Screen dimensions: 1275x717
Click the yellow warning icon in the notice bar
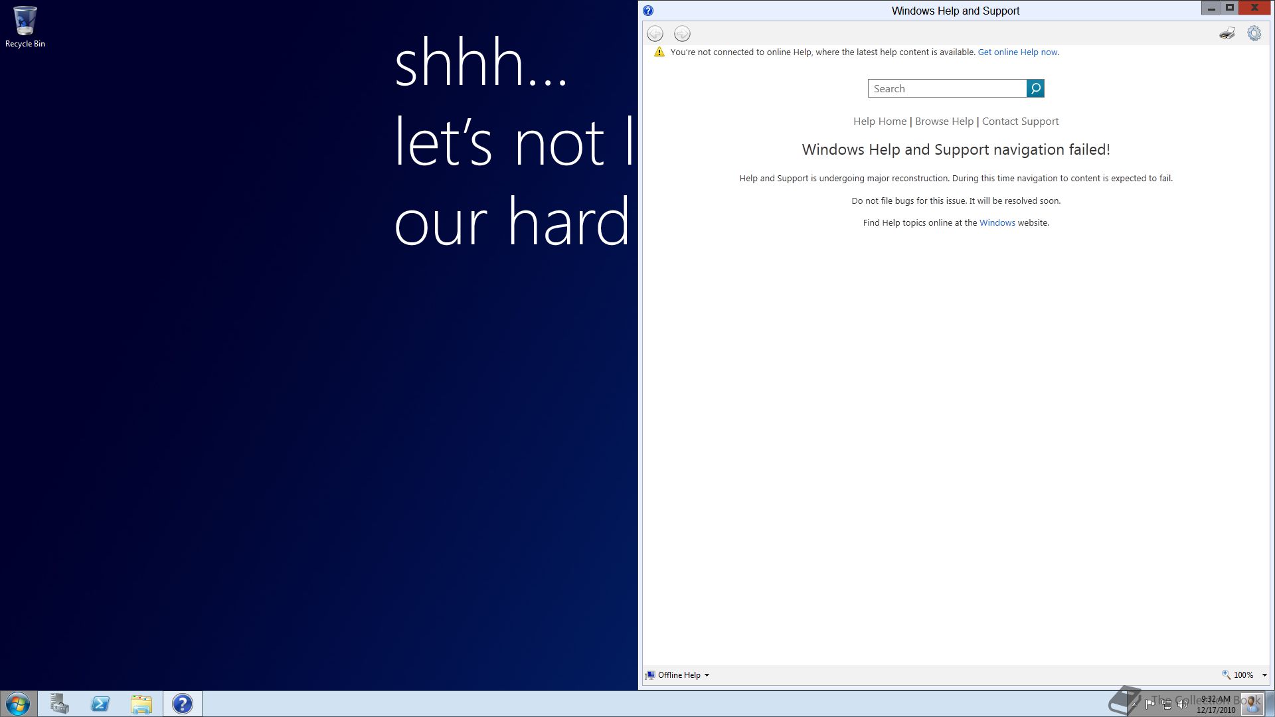click(659, 52)
